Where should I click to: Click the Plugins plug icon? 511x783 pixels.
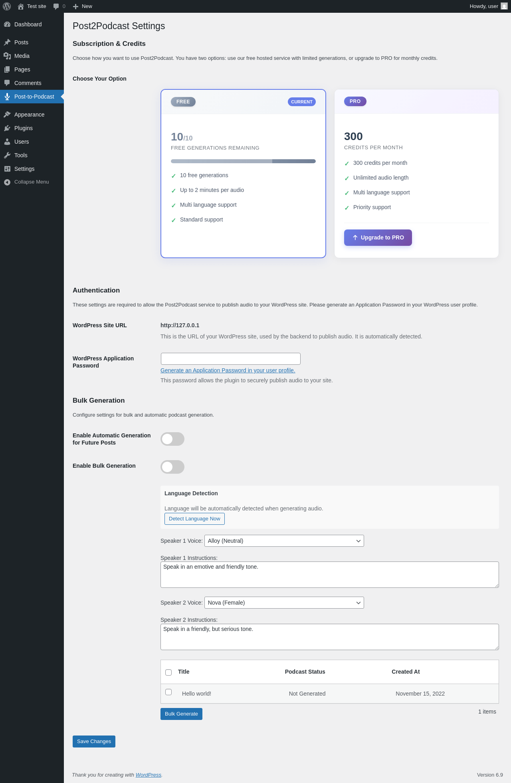(7, 128)
